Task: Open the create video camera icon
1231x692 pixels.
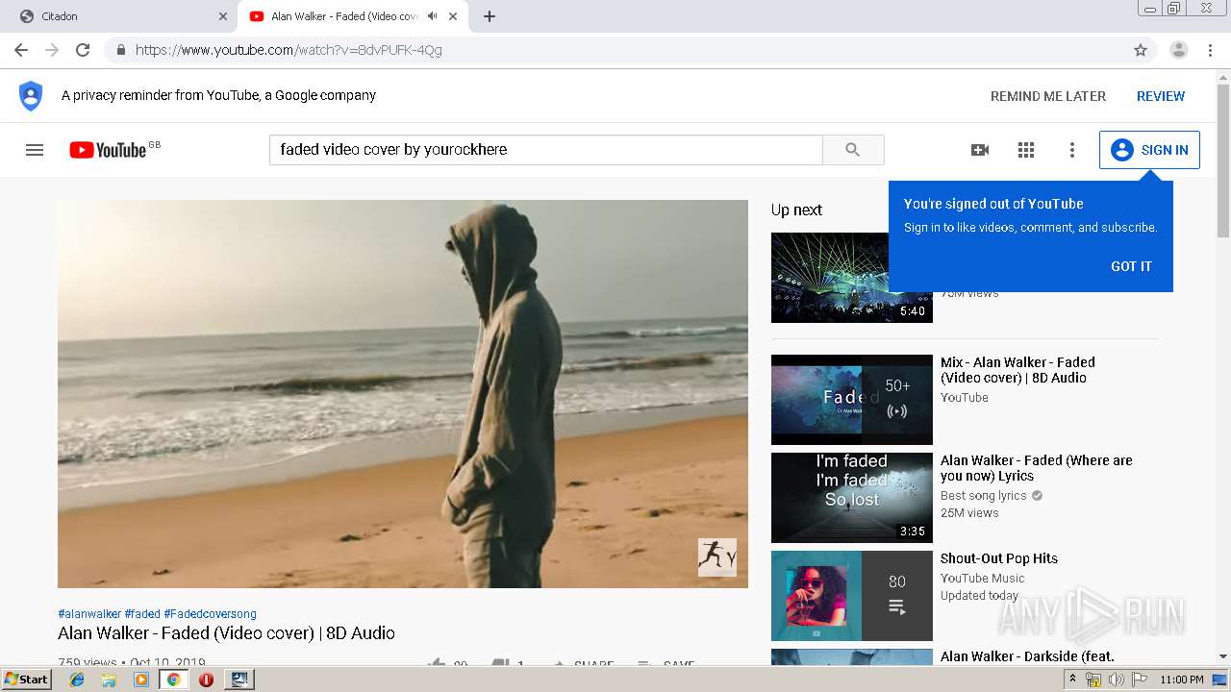Action: (980, 150)
